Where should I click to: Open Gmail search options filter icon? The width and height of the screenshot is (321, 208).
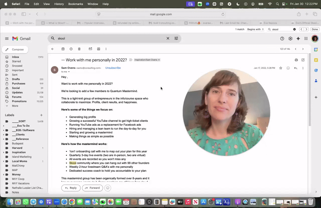176,38
